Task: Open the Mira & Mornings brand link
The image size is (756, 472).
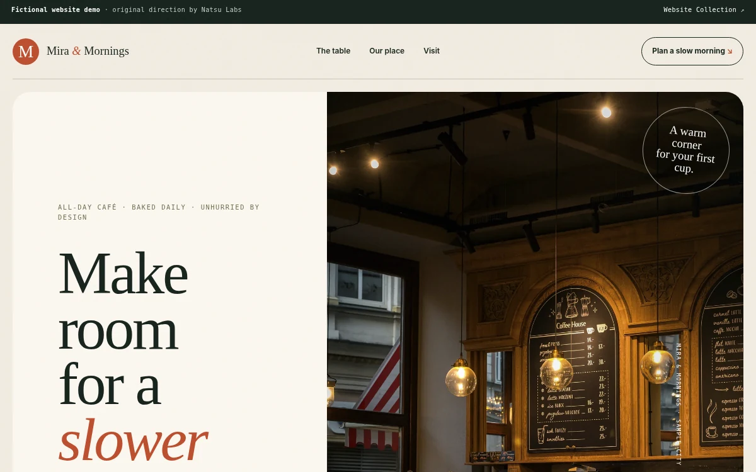Action: (x=71, y=52)
